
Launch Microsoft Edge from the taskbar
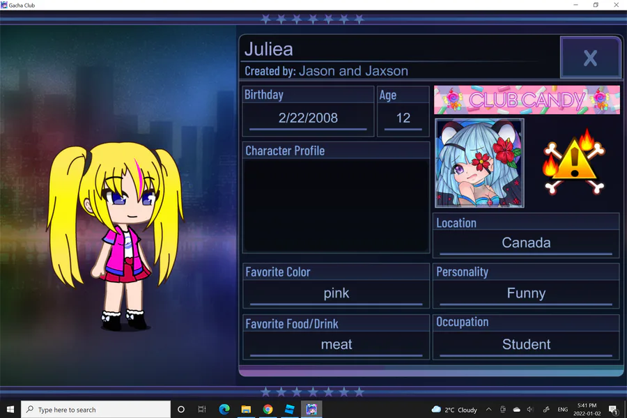click(224, 409)
